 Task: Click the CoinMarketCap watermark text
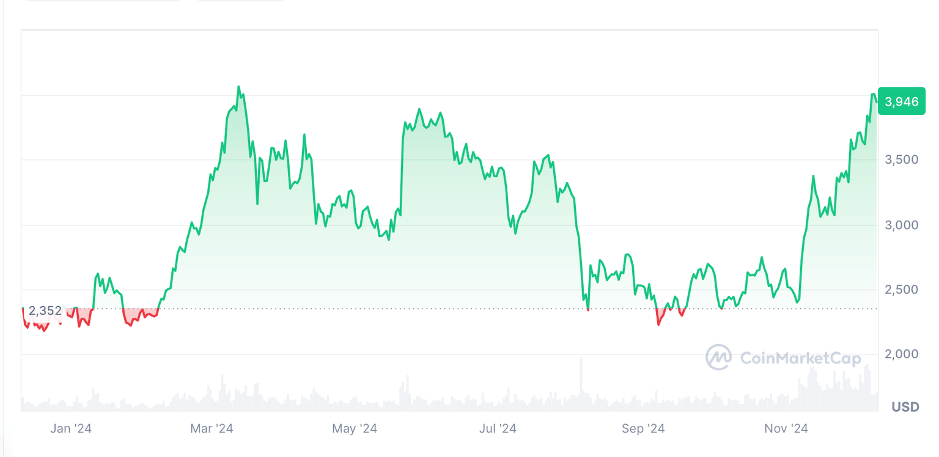tap(801, 358)
